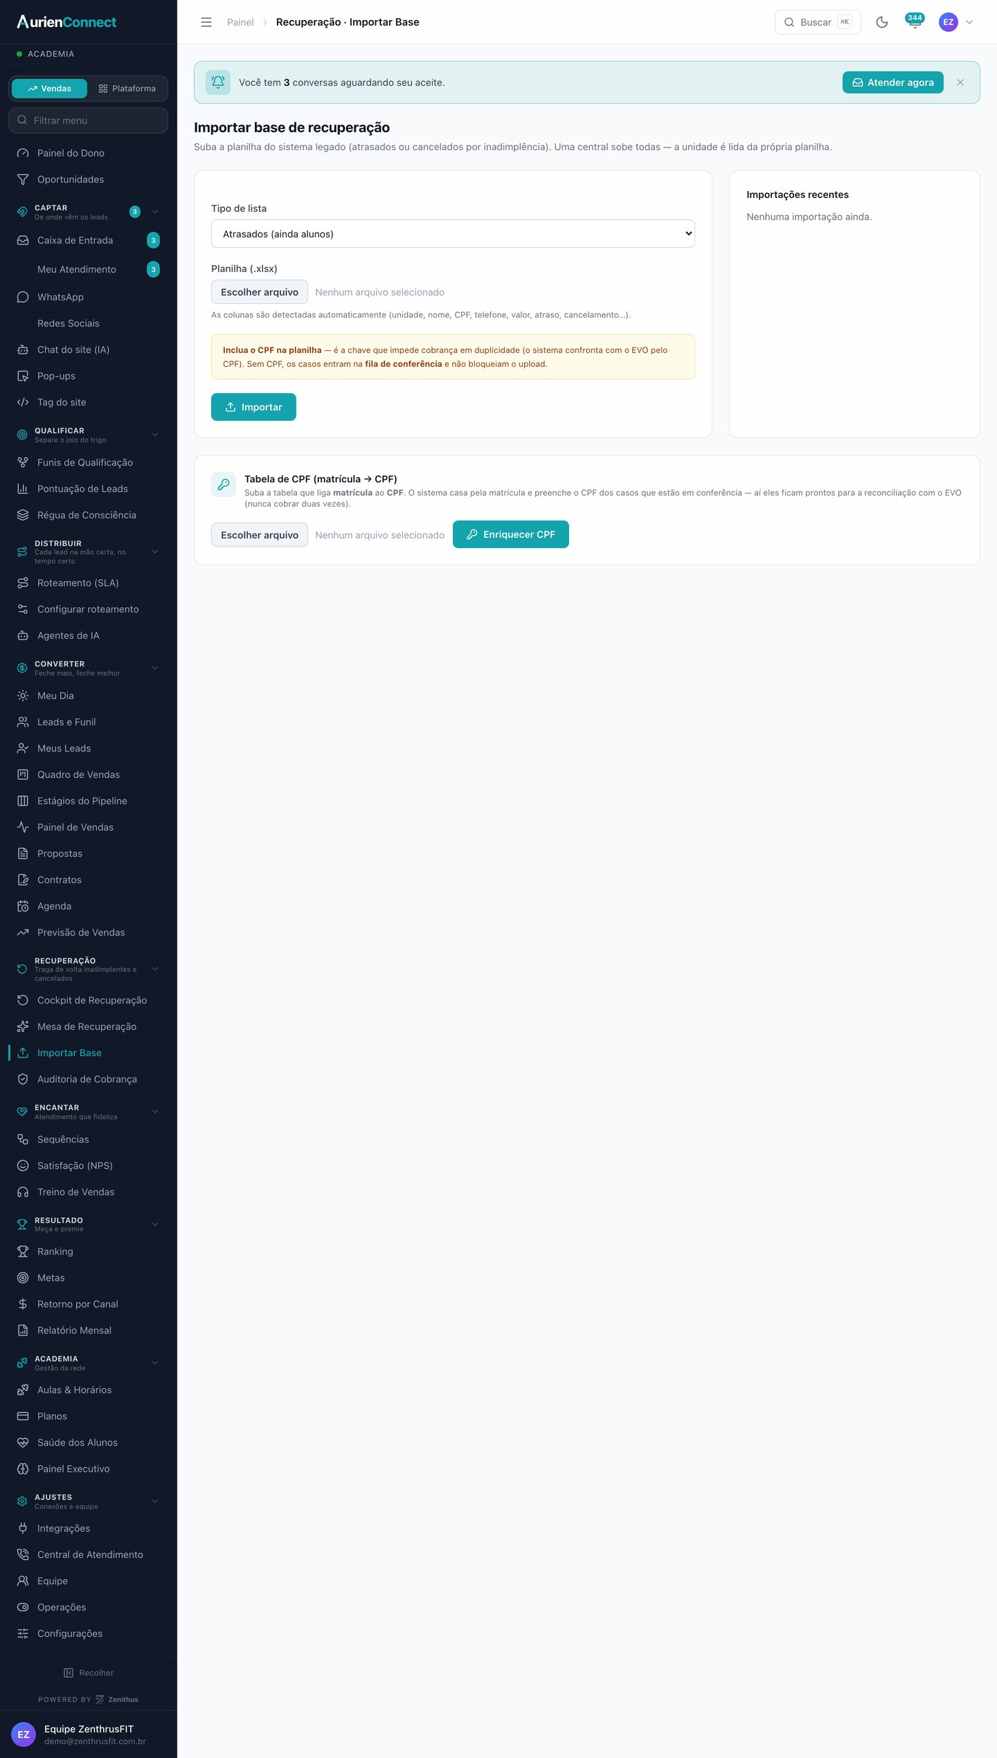Choose file for Planilha (.xlsx)
The width and height of the screenshot is (997, 1758).
(x=260, y=292)
